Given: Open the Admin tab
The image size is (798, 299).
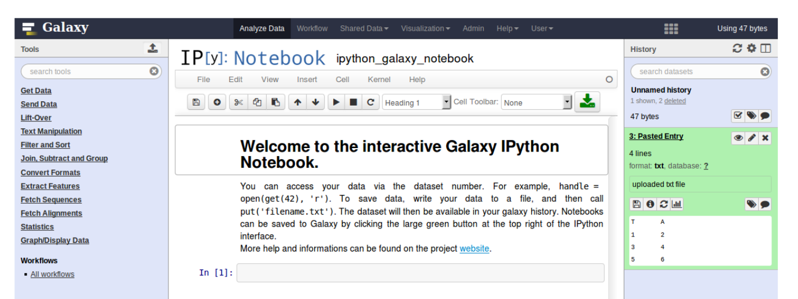Looking at the screenshot, I should point(473,28).
